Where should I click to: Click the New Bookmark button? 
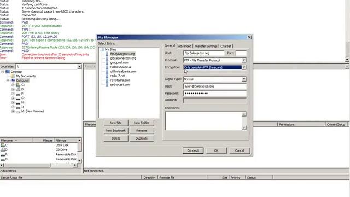(x=116, y=131)
